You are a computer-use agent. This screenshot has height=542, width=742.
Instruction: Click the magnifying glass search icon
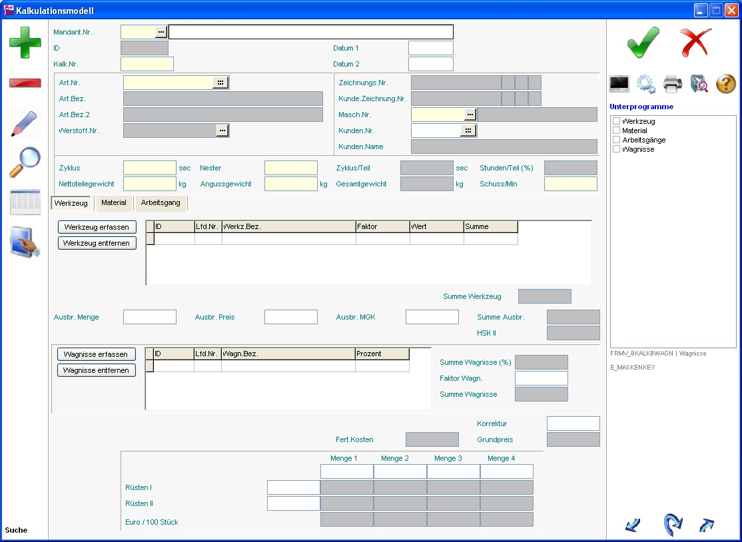tap(25, 162)
